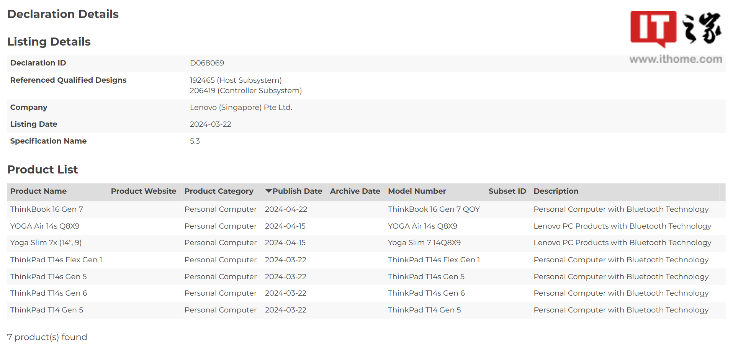The height and width of the screenshot is (350, 733).
Task: Click the Publish Date sort arrow
Action: (x=268, y=191)
